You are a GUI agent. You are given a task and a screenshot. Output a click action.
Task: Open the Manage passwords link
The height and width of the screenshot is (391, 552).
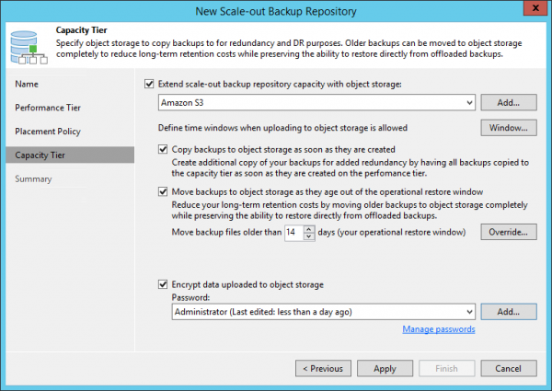tap(438, 329)
